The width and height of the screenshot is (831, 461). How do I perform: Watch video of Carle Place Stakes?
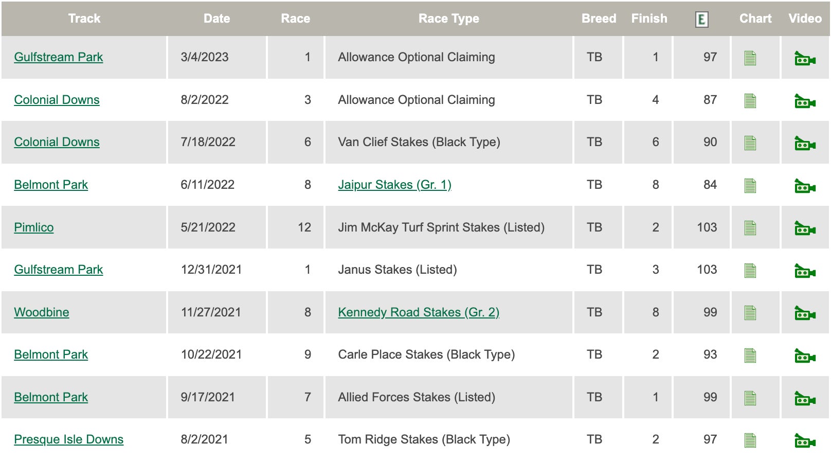click(805, 356)
